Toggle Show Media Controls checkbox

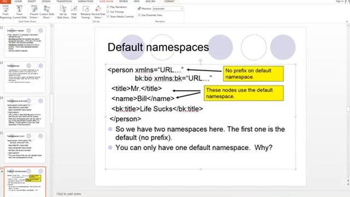point(108,16)
